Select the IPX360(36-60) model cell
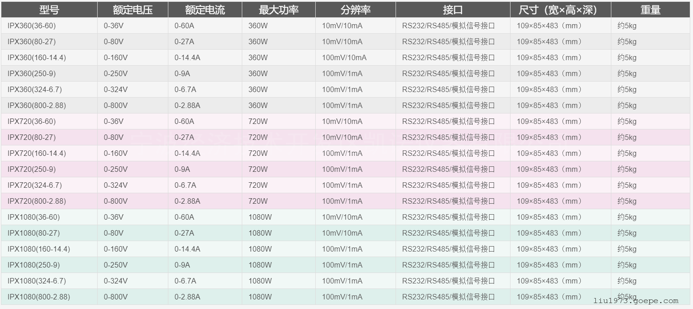The width and height of the screenshot is (693, 309). 31,26
